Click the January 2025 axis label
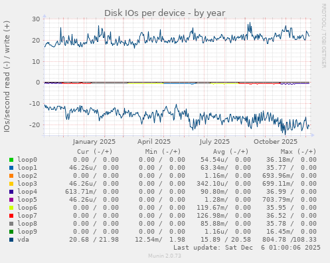 click(94, 142)
